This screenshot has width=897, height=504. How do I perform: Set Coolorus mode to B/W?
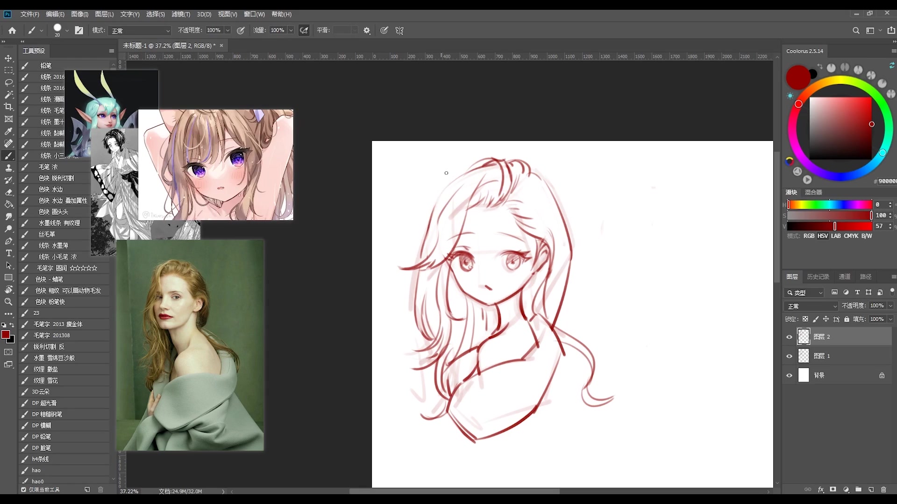867,236
